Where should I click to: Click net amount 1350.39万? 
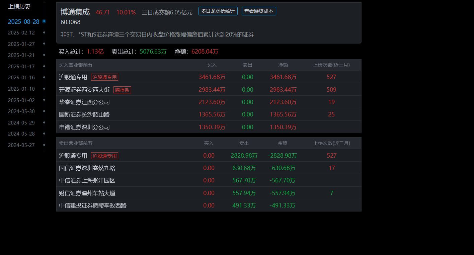pyautogui.click(x=283, y=127)
